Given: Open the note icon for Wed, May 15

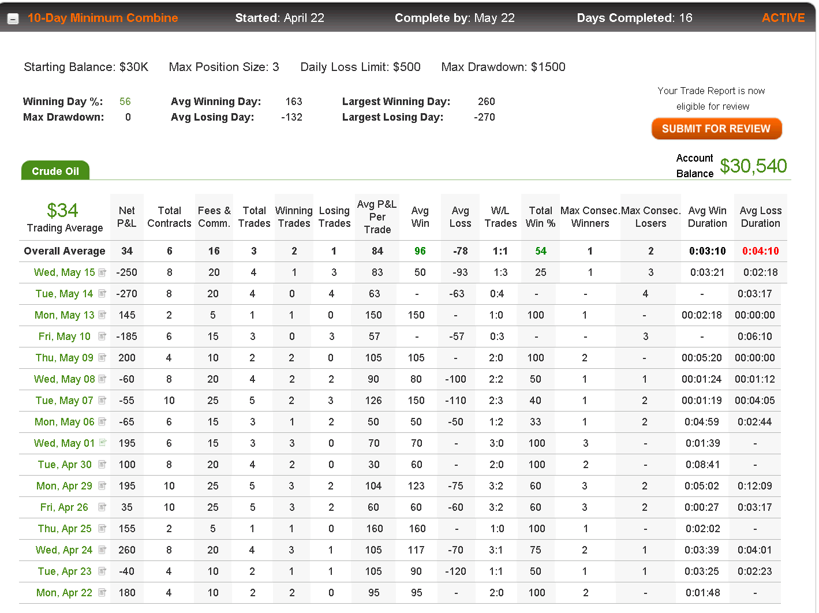Looking at the screenshot, I should (102, 272).
